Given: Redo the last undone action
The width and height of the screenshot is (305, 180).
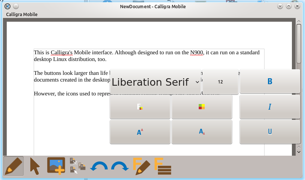Looking at the screenshot, I should [120, 167].
